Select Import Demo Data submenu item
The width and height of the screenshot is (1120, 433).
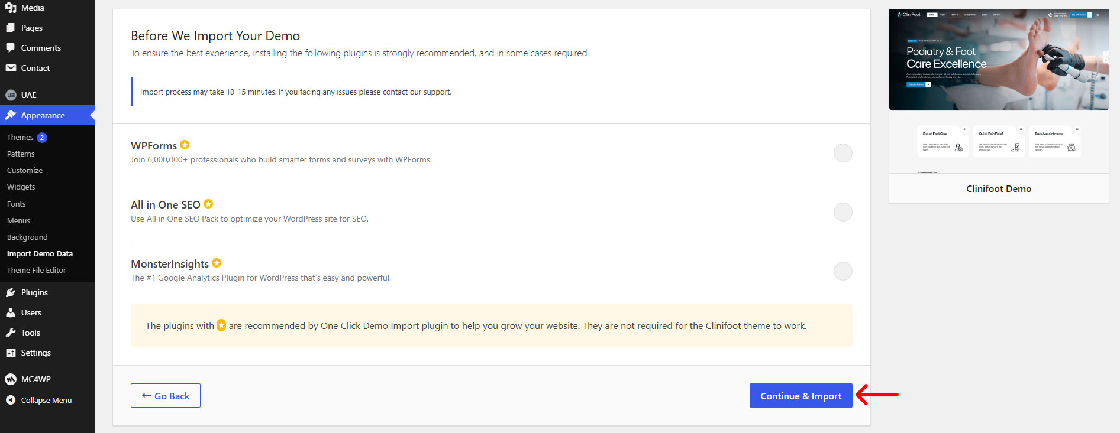tap(40, 253)
